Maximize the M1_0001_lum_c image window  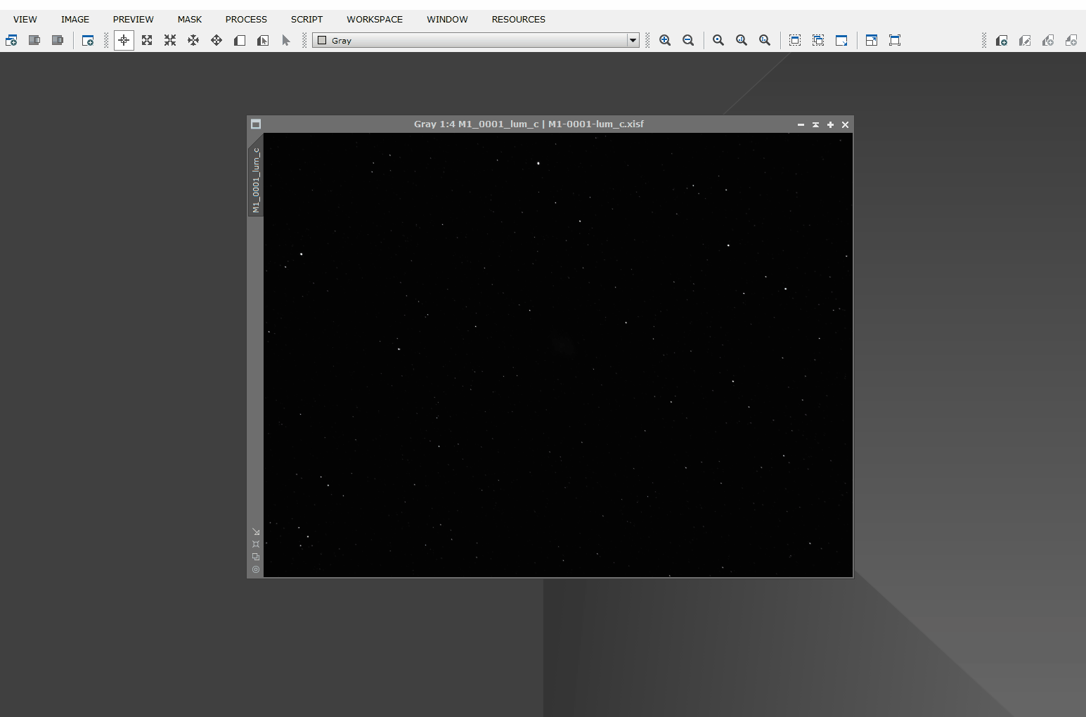830,124
